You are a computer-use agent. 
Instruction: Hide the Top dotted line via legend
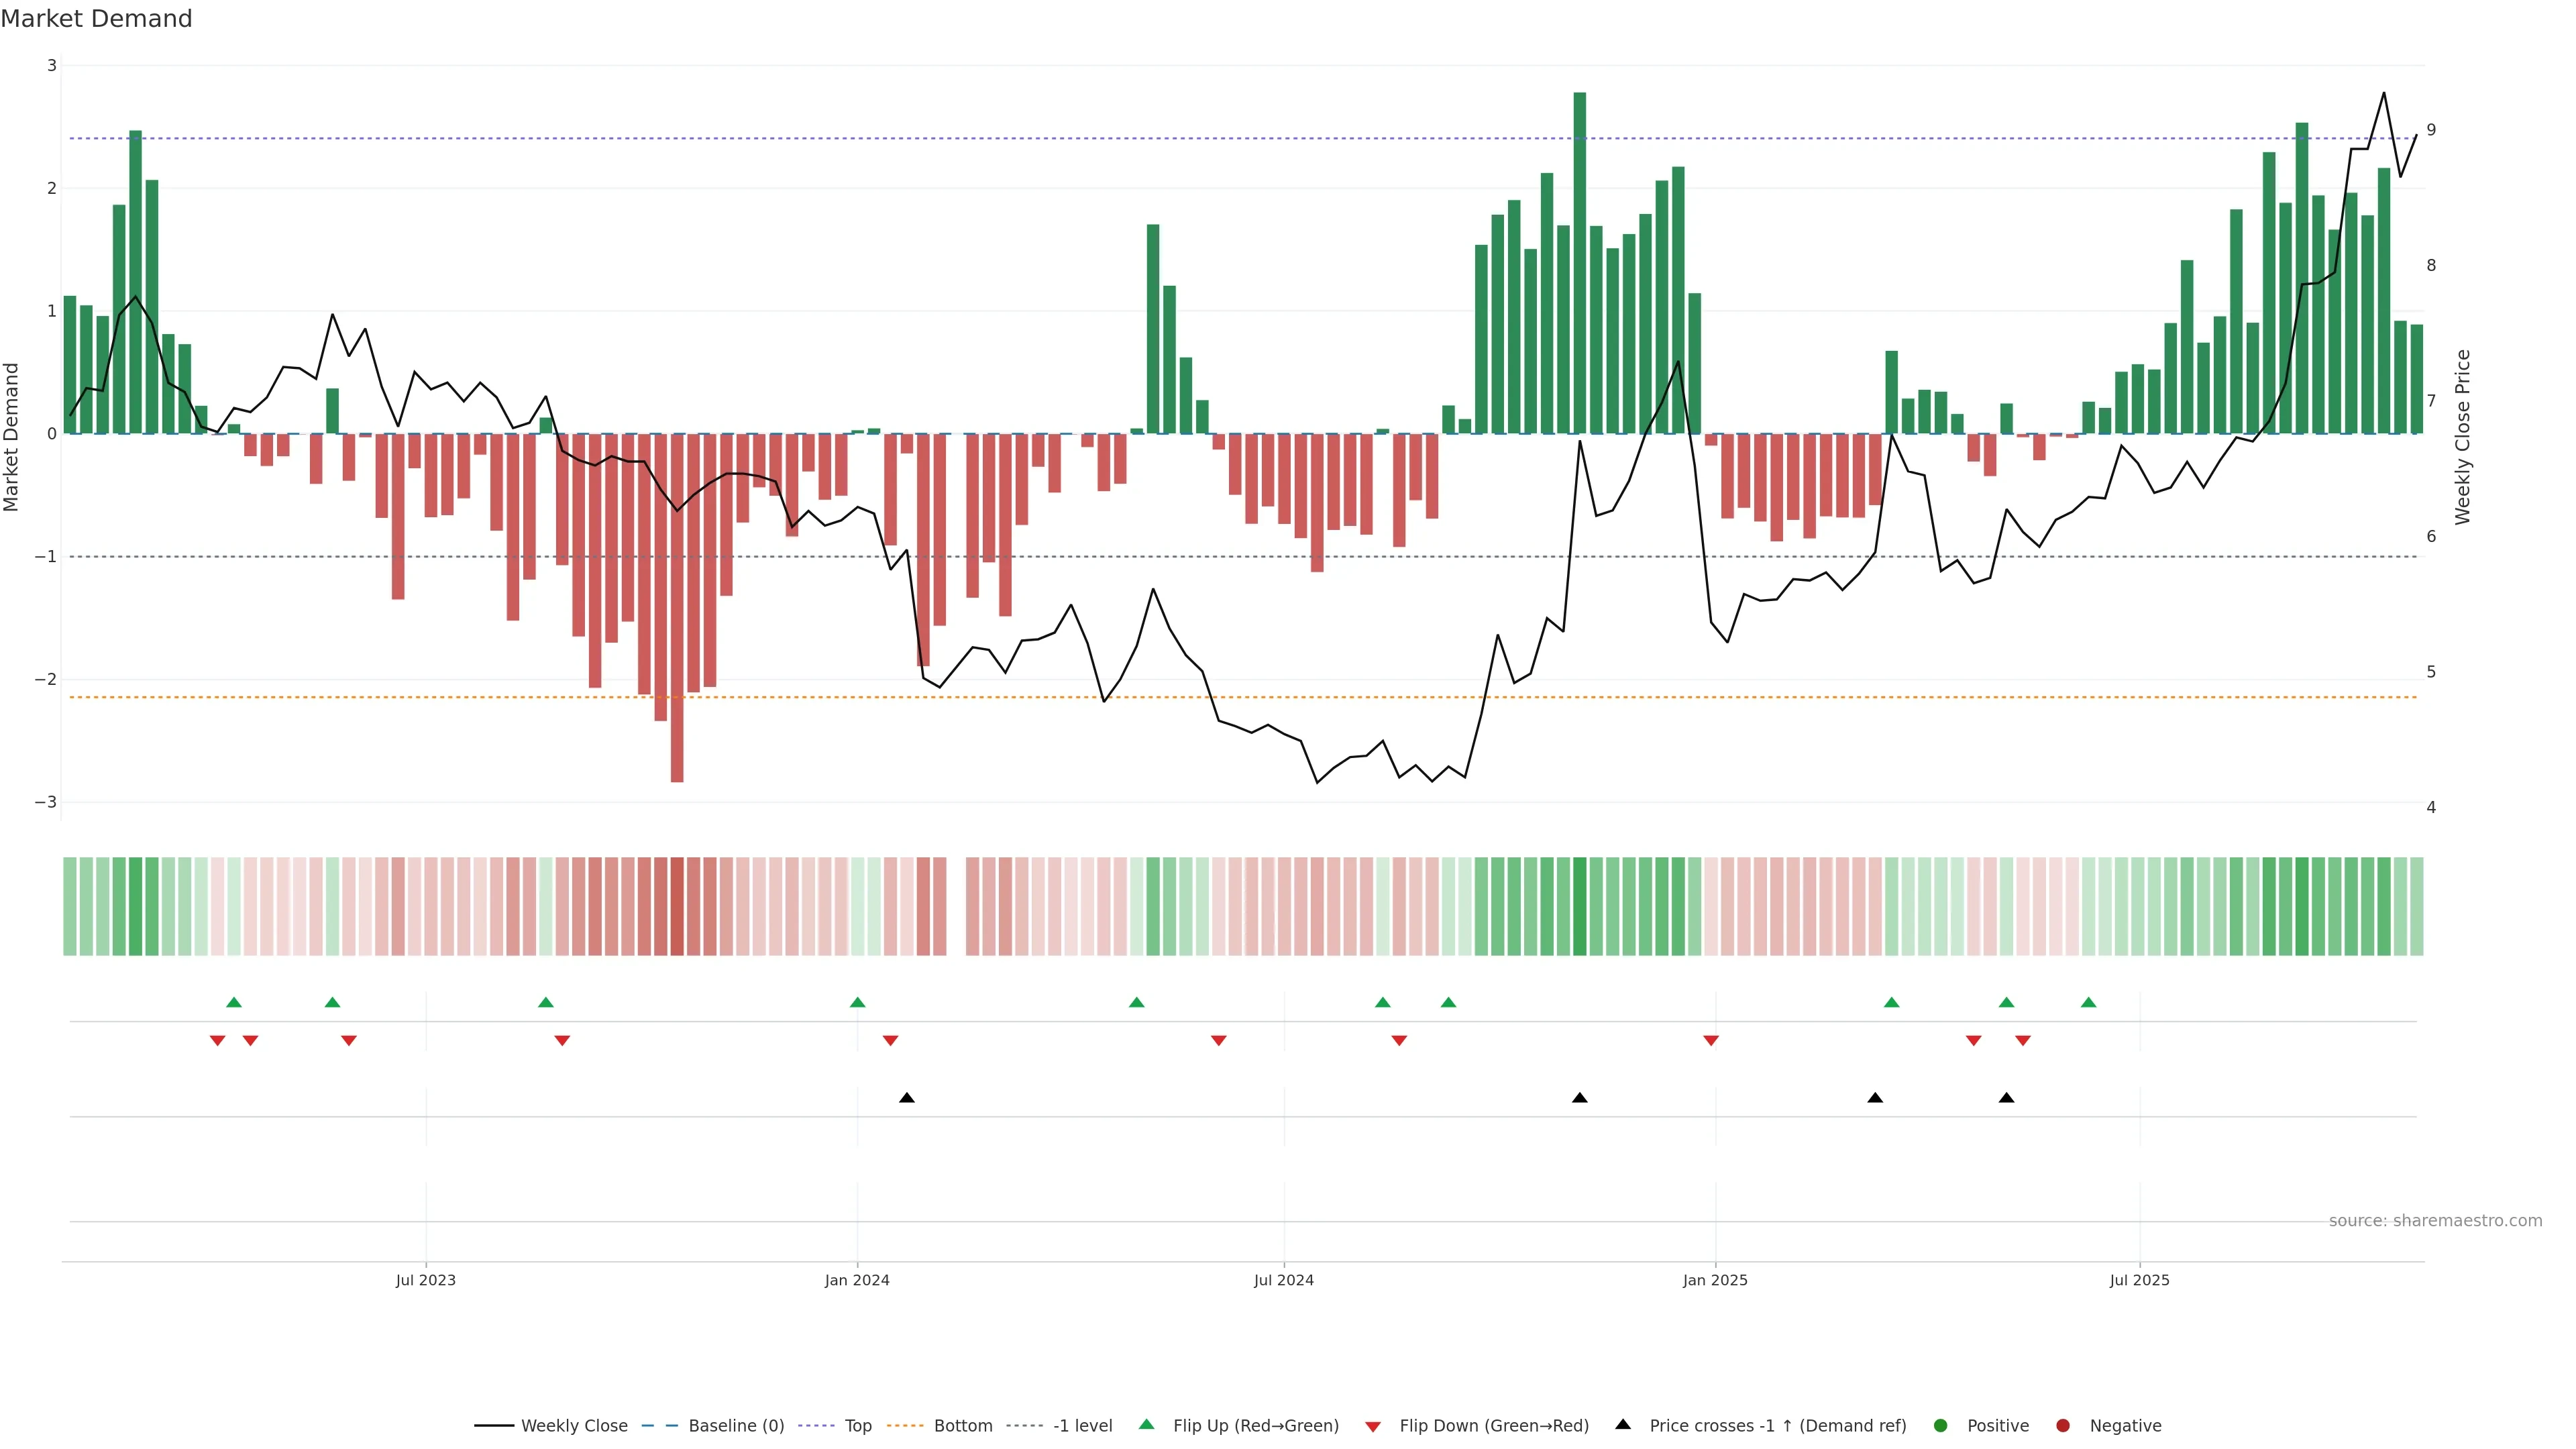pos(857,1425)
